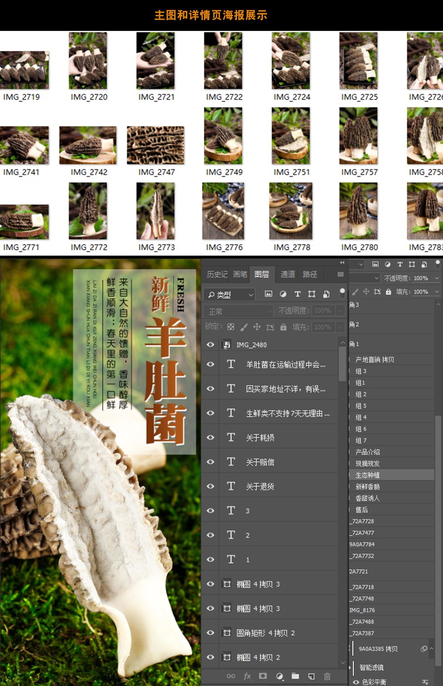
Task: Click the lock position icon after 锁定
Action: [257, 327]
